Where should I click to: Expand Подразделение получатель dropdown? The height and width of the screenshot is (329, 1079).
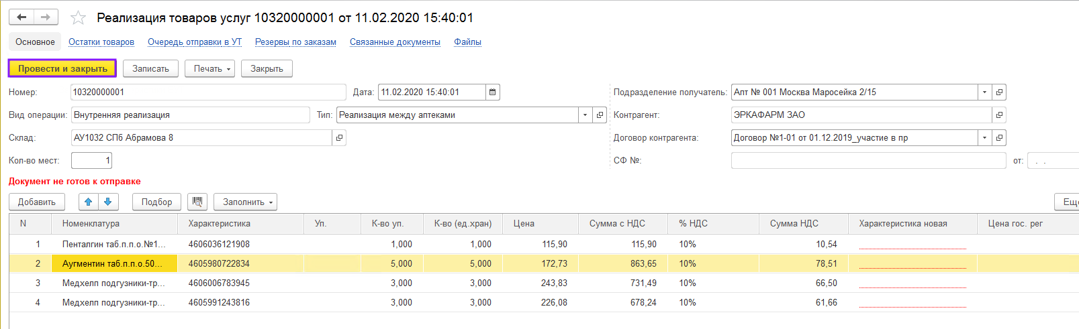[x=984, y=92]
